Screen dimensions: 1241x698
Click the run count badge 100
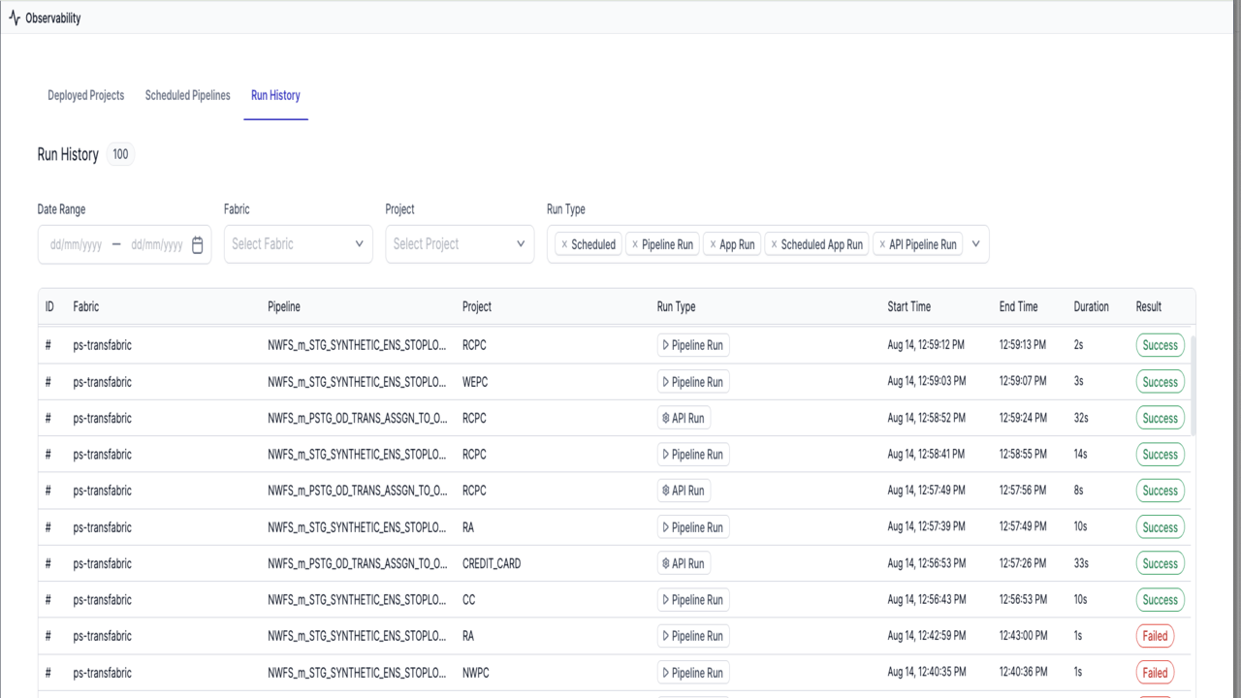pyautogui.click(x=120, y=154)
